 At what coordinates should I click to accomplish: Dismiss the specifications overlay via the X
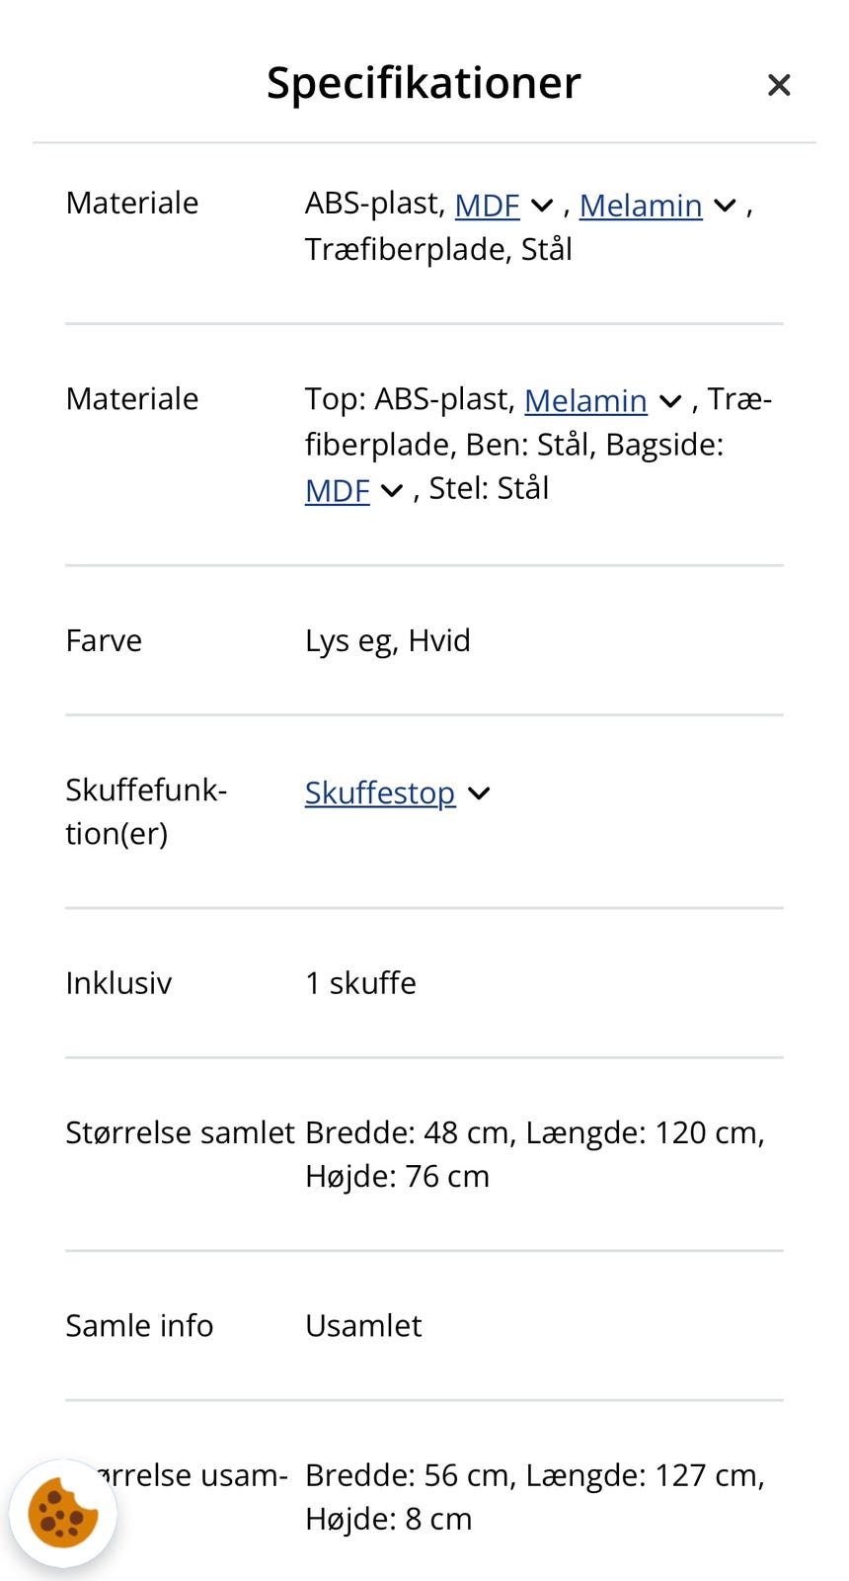click(779, 85)
